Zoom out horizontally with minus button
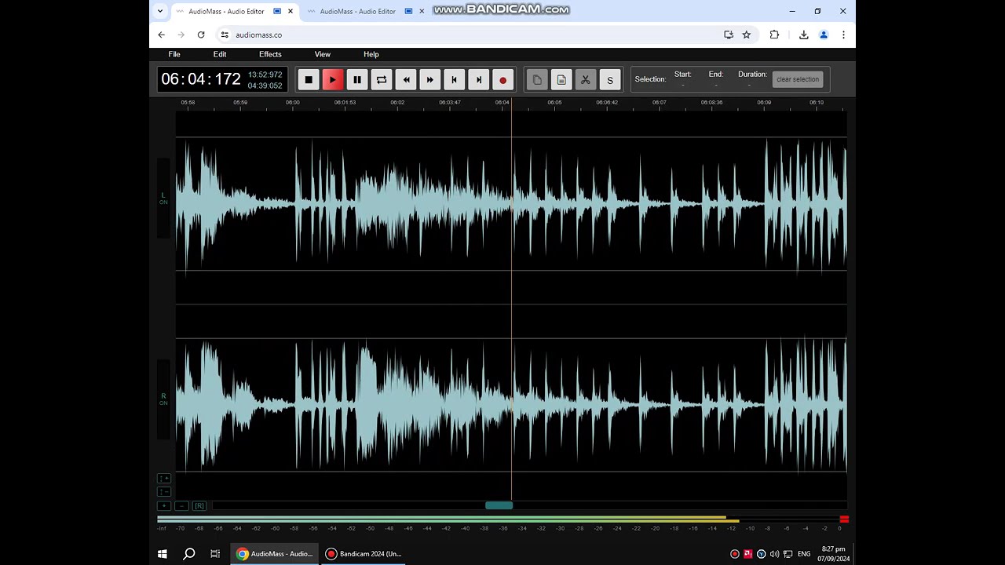The image size is (1005, 565). pos(181,506)
